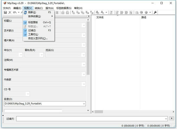Click the file list scroll-left arrow
This screenshot has width=177, height=129.
click(93, 112)
